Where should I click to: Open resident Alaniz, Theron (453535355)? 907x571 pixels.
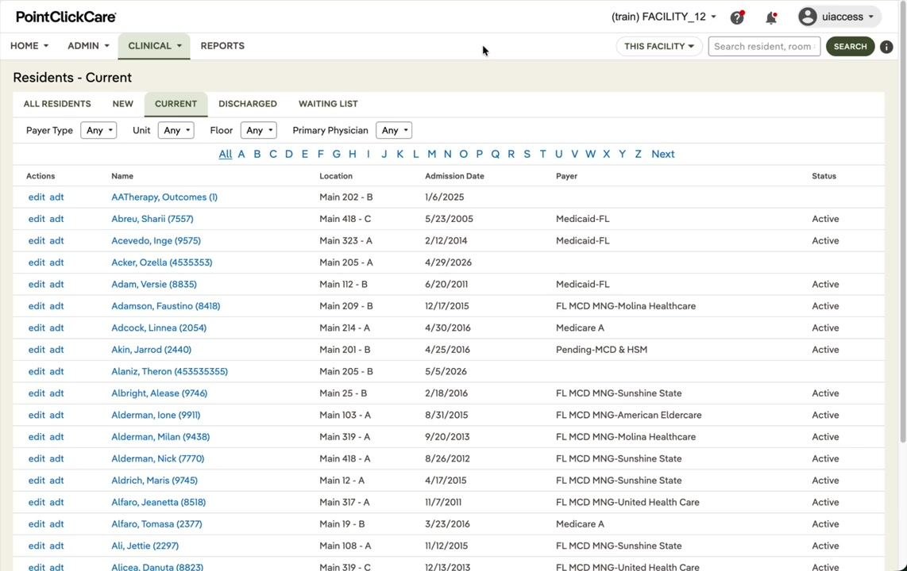click(x=169, y=371)
